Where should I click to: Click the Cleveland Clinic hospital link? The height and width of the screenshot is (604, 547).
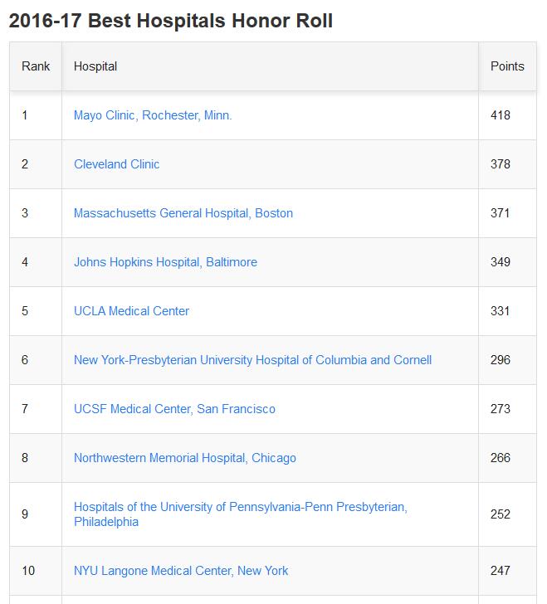pos(116,164)
